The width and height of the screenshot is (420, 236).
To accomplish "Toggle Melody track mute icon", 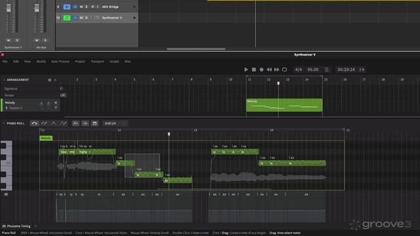I will pos(56,103).
